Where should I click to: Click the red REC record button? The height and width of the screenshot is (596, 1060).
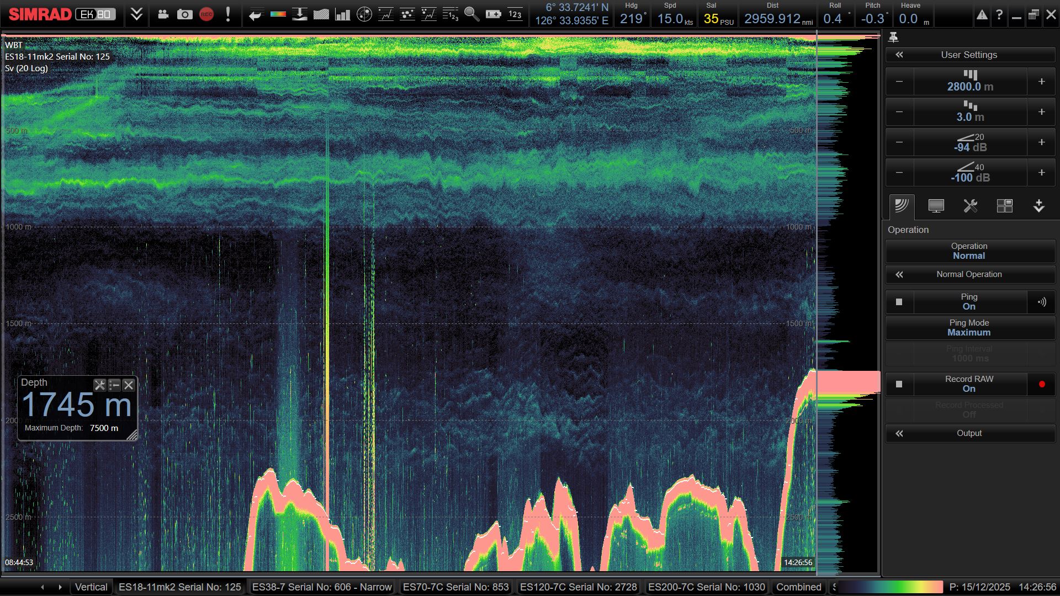[206, 15]
